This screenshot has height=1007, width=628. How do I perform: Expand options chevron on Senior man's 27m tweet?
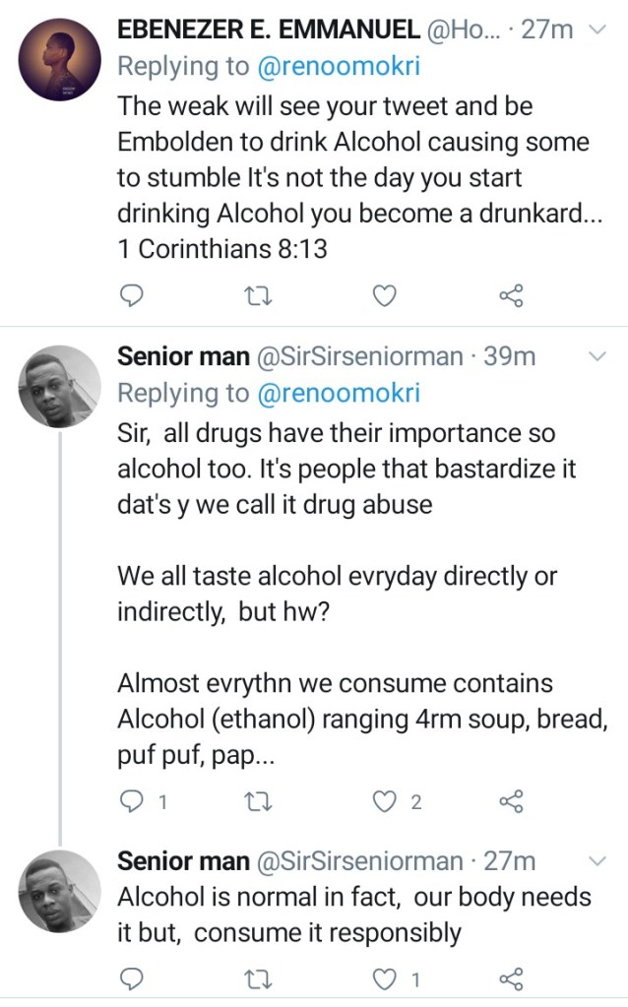(597, 861)
